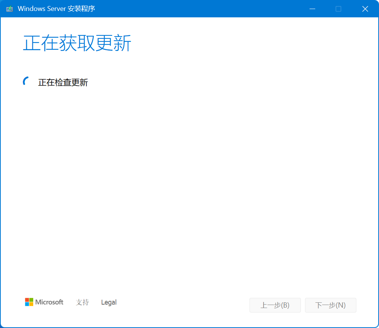Image resolution: width=379 pixels, height=328 pixels.
Task: Click the 上一步(B) back button
Action: [275, 305]
